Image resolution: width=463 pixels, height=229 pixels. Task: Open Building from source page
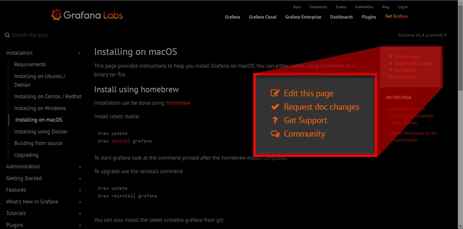point(39,143)
